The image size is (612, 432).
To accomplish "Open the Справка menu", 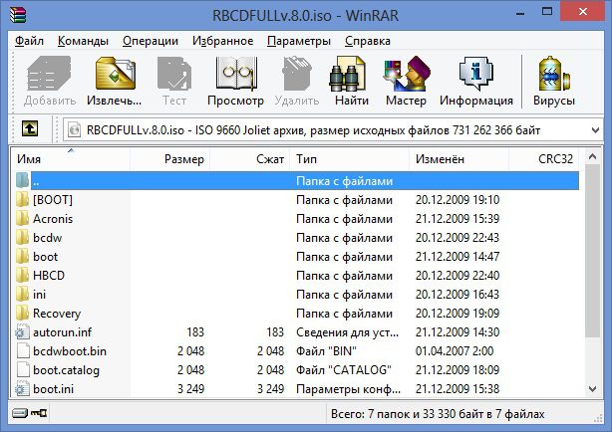I will [x=368, y=41].
